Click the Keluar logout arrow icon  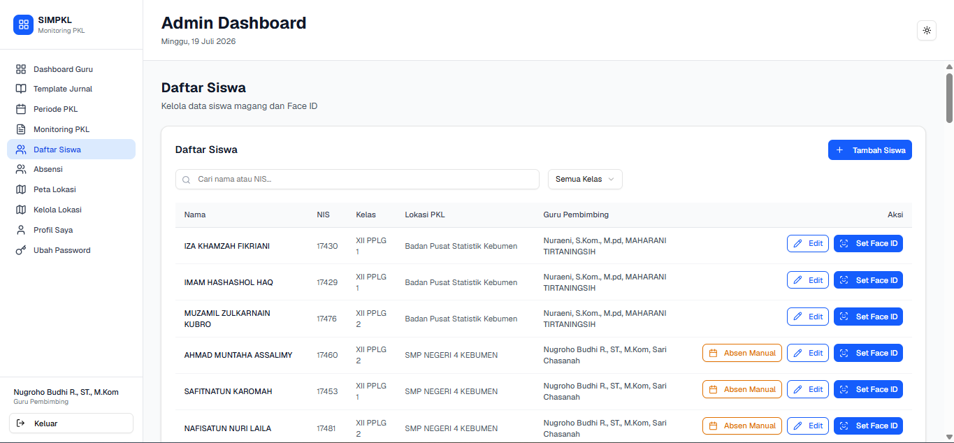click(20, 423)
